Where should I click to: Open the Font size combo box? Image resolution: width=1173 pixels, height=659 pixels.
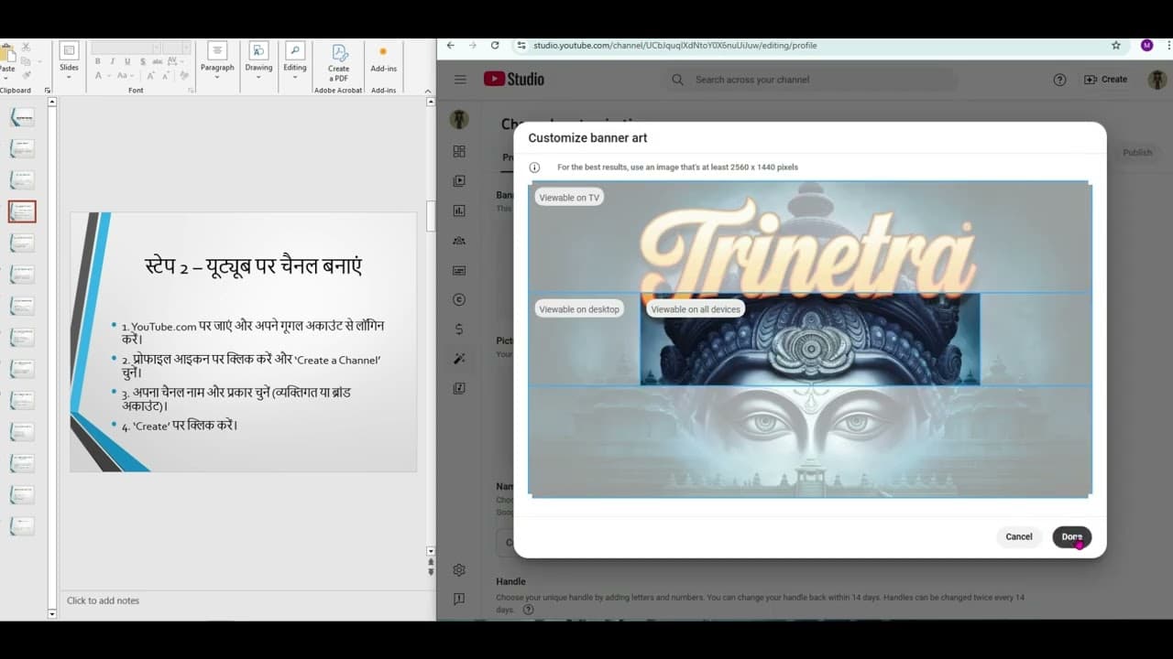pyautogui.click(x=176, y=47)
